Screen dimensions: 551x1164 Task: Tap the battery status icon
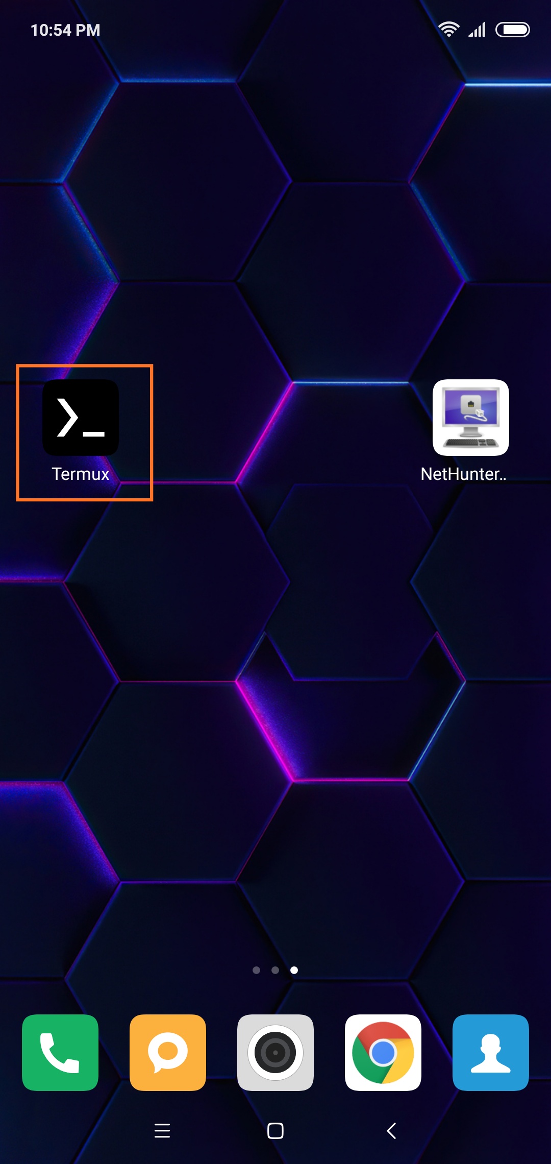point(513,30)
